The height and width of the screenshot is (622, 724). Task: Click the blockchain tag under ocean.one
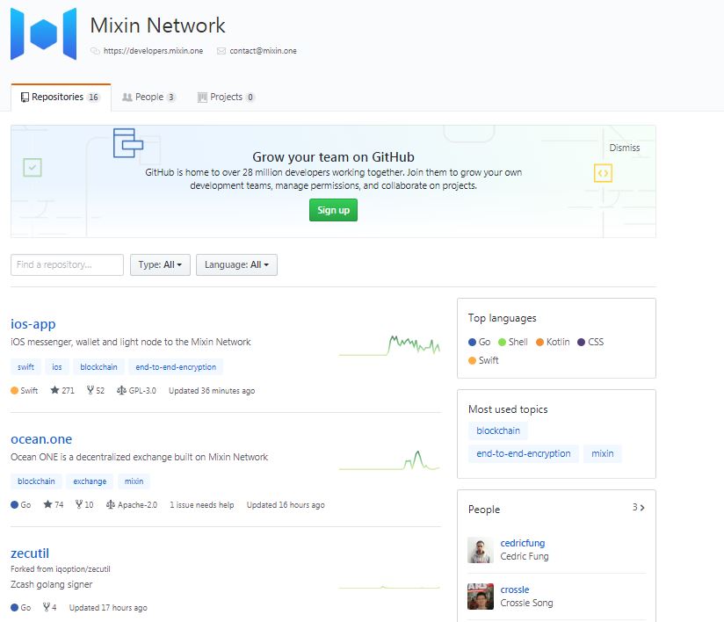click(x=36, y=481)
